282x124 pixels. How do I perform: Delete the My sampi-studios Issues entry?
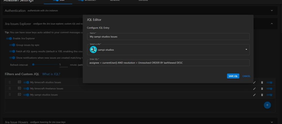(262, 95)
